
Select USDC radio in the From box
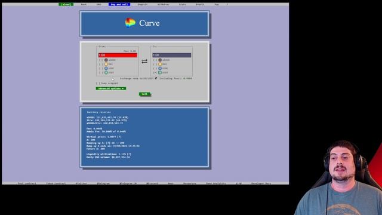101,68
